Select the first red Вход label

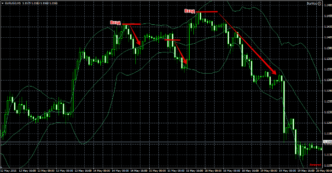coord(116,23)
